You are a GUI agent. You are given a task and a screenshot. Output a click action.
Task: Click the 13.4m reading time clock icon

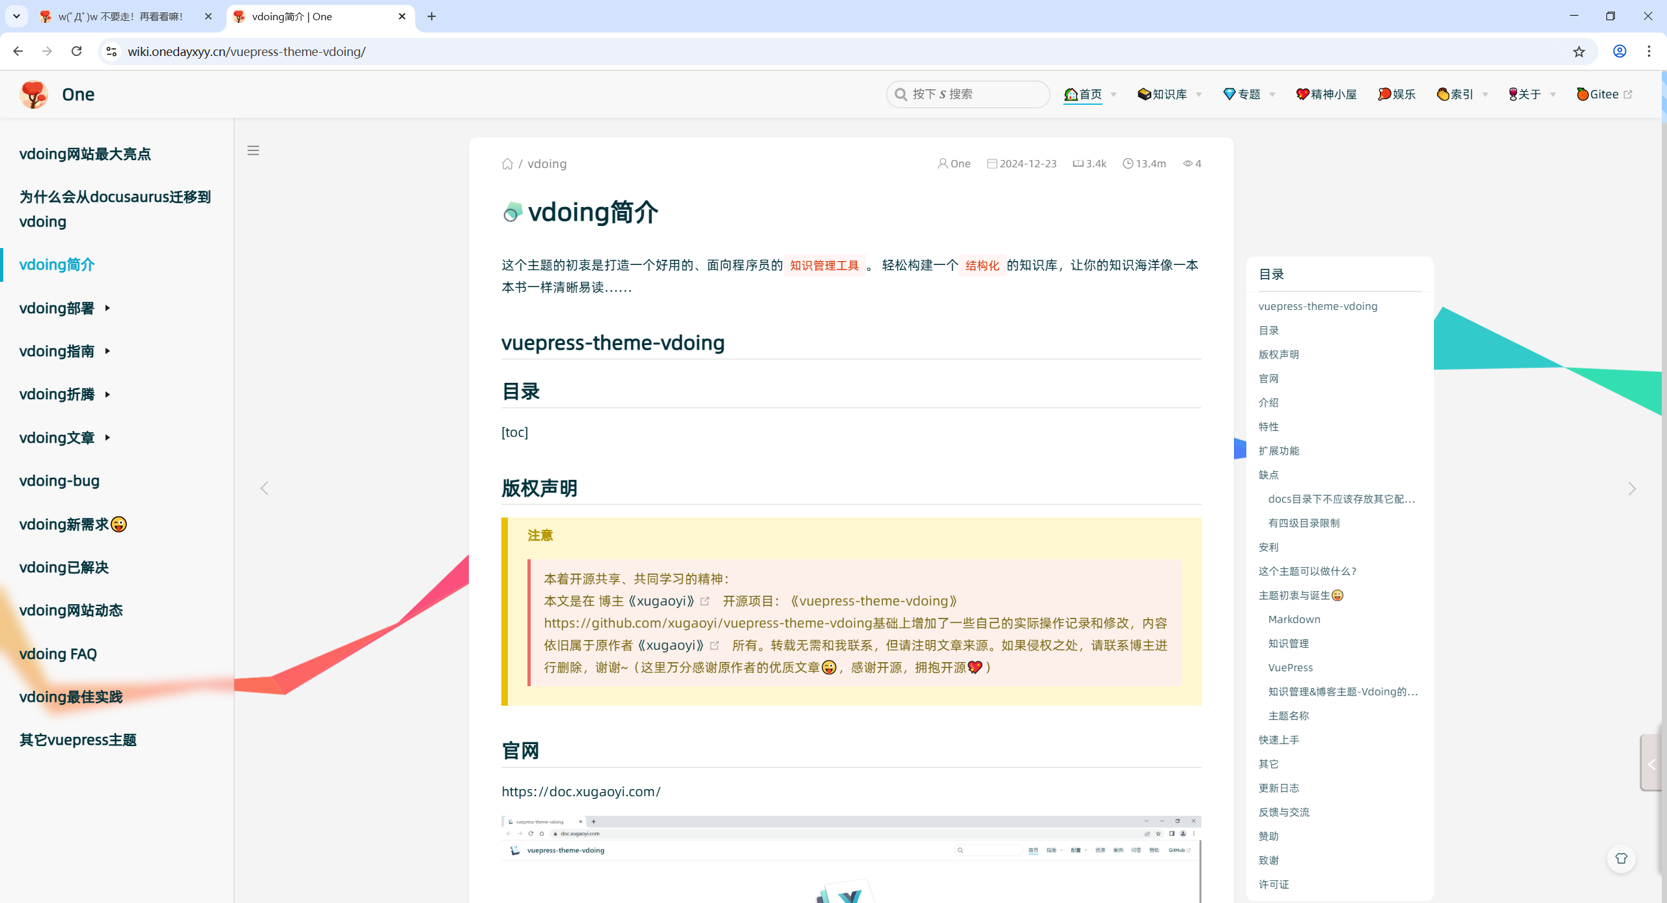pos(1128,163)
